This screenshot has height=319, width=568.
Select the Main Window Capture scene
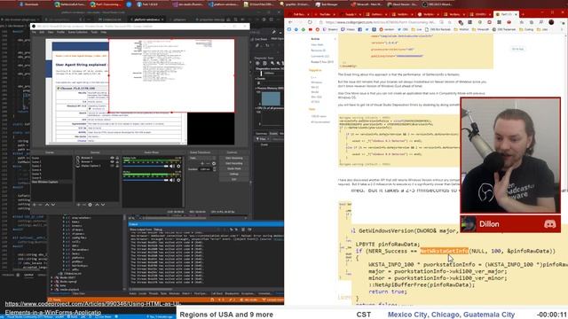[51, 182]
